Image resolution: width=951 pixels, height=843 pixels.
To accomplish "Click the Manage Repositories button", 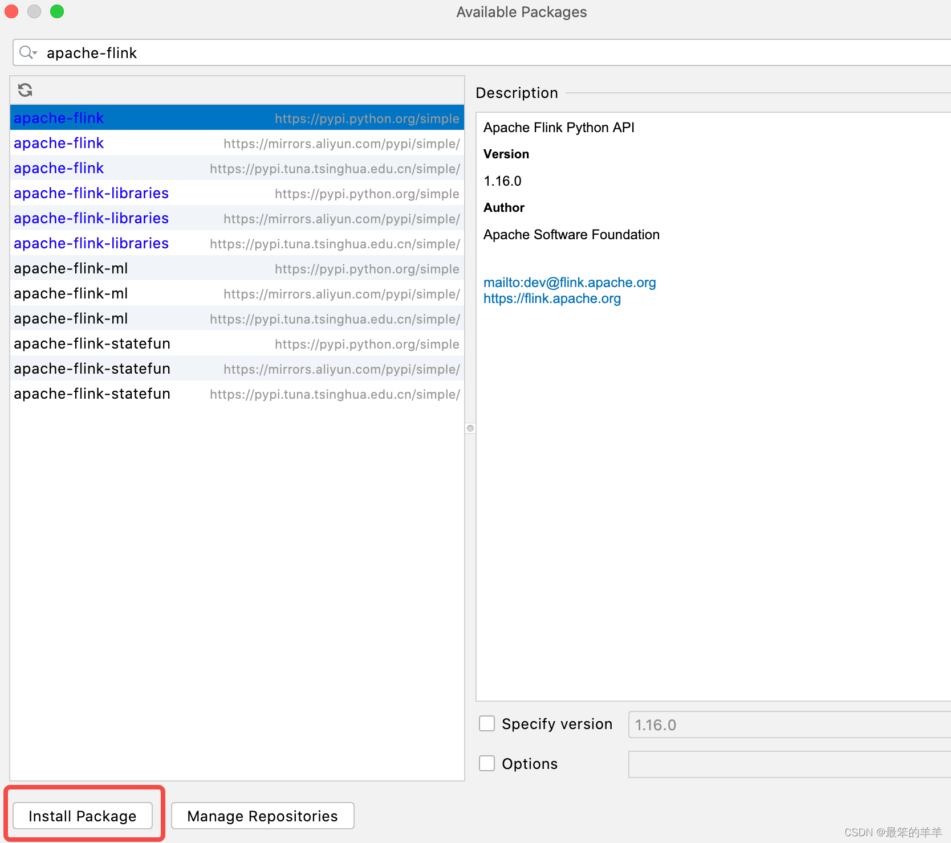I will pos(263,816).
